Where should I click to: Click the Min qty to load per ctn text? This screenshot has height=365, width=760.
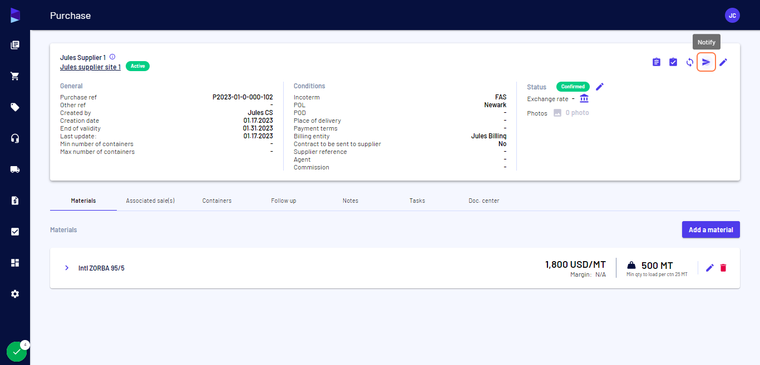pyautogui.click(x=657, y=274)
